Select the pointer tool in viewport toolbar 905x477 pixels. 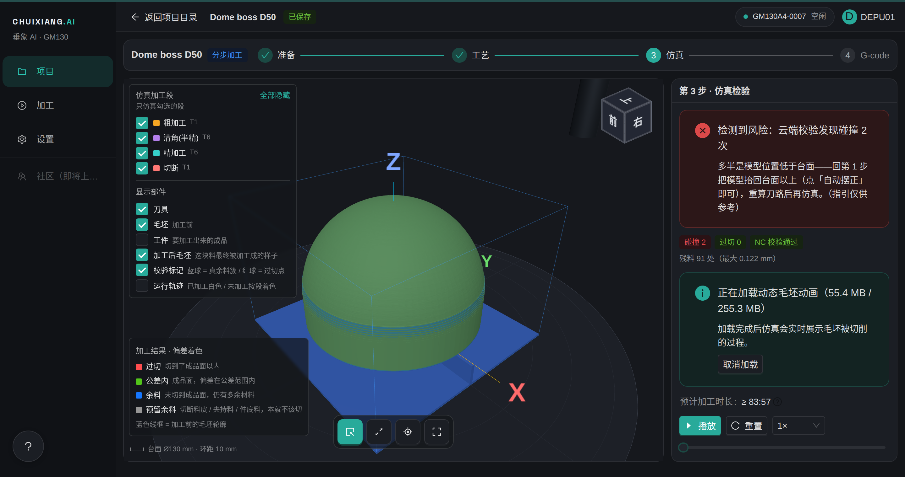350,432
